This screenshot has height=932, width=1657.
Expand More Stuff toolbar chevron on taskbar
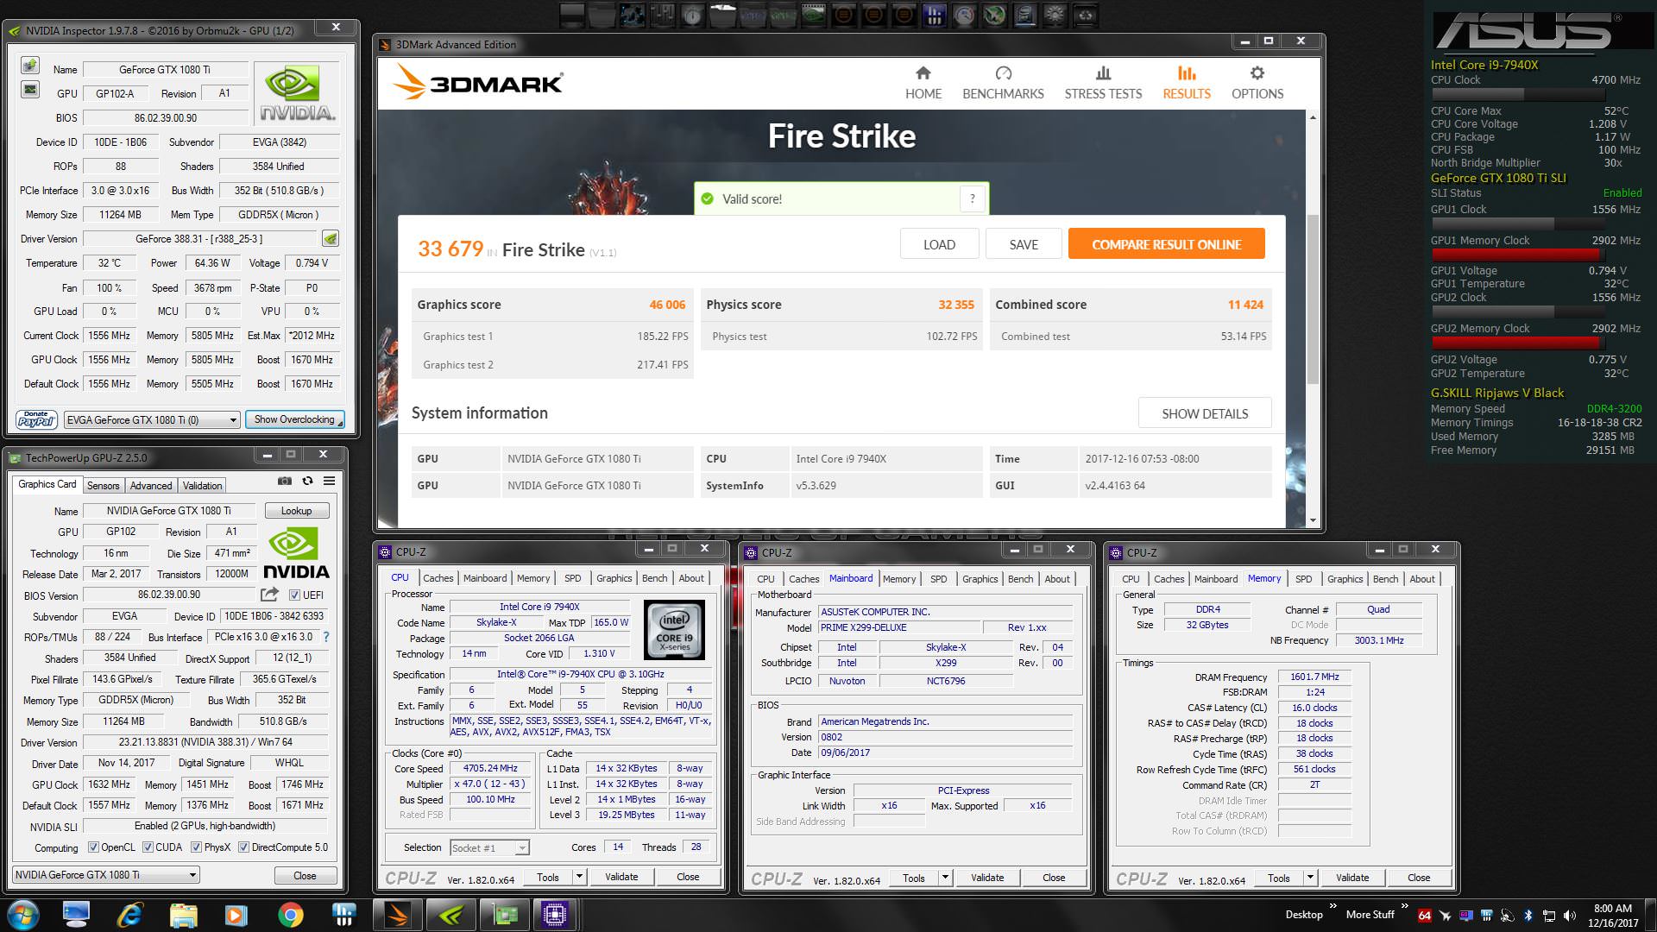pyautogui.click(x=1405, y=906)
